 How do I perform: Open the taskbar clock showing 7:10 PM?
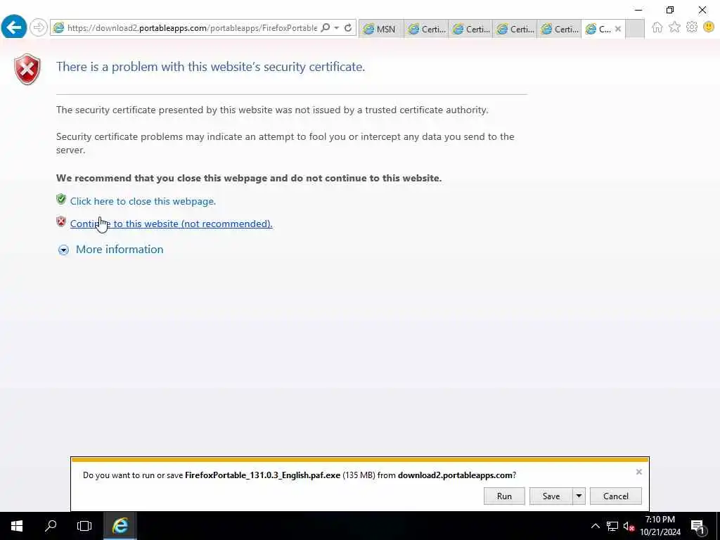(660, 526)
